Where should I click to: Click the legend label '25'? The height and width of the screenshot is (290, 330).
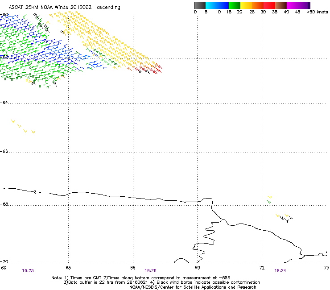[252, 12]
